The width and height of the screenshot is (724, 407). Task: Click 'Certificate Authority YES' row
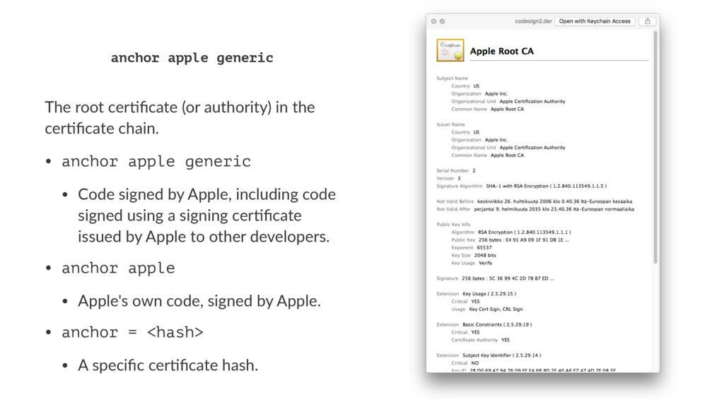(480, 340)
